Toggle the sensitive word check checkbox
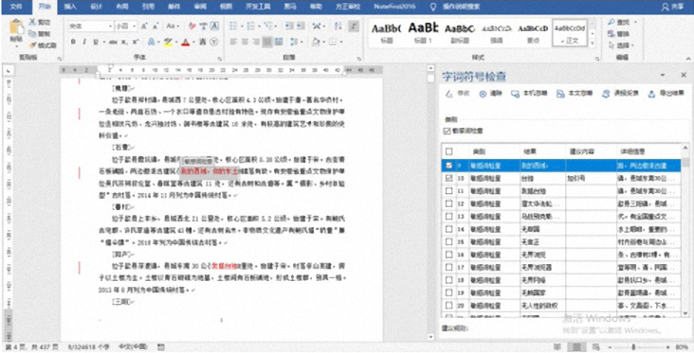This screenshot has width=694, height=353. 447,131
